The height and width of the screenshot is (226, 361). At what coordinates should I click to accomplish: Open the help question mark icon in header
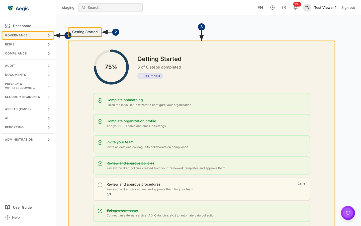(284, 8)
